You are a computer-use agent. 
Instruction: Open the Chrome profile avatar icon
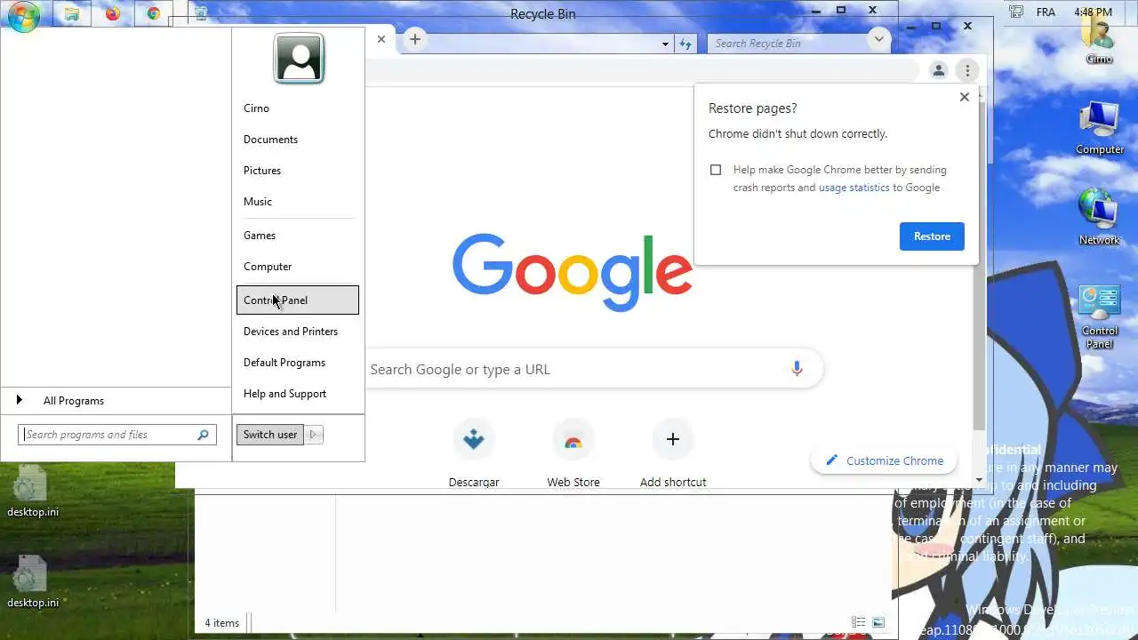938,70
